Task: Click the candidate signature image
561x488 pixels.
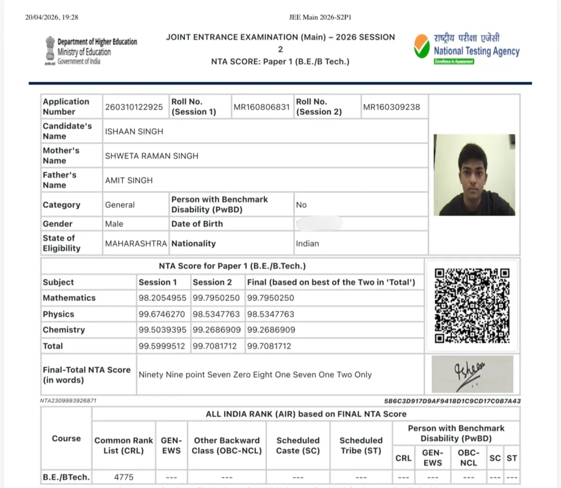Action: 472,374
